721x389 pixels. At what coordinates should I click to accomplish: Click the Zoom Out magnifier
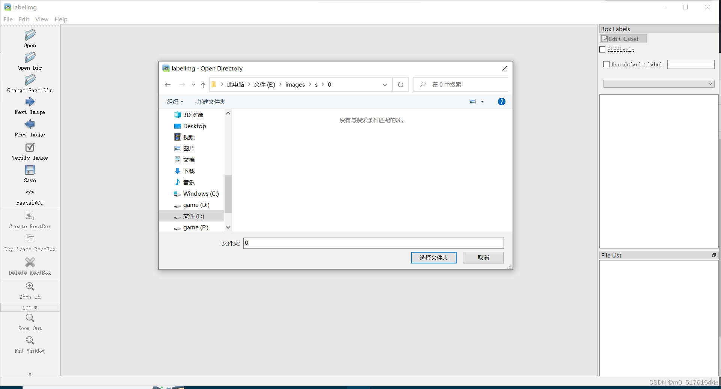(x=30, y=318)
